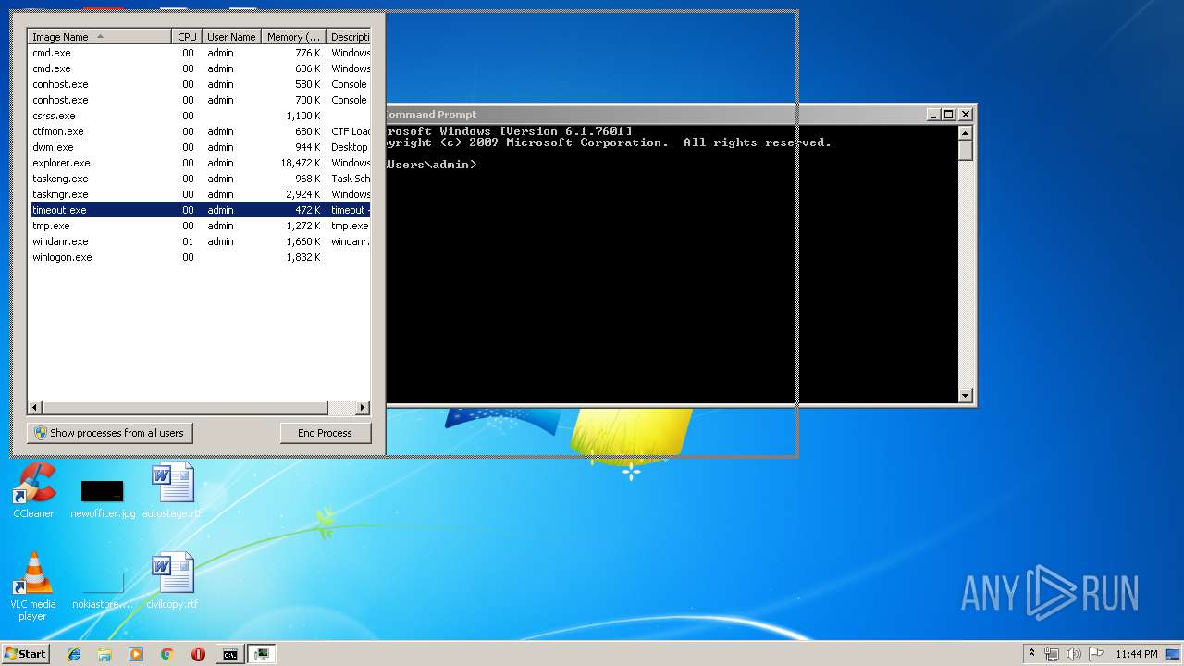The height and width of the screenshot is (666, 1184).
Task: Show hidden tray icons arrow
Action: pyautogui.click(x=1031, y=654)
